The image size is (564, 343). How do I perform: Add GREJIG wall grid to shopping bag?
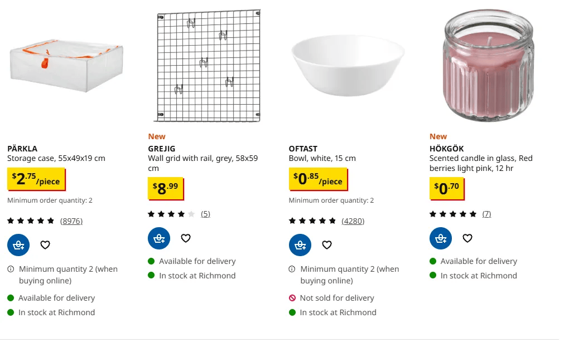pyautogui.click(x=159, y=238)
